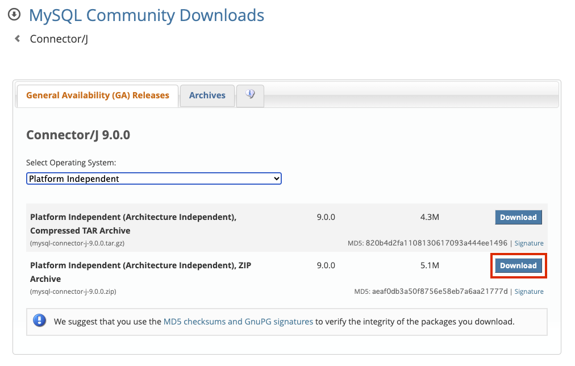Download the ZIP Archive
Viewport: 575px width, 366px height.
click(518, 265)
